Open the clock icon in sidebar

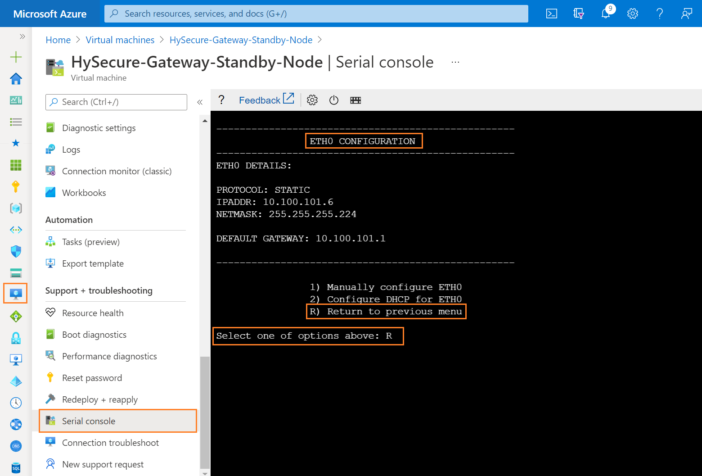(16, 403)
